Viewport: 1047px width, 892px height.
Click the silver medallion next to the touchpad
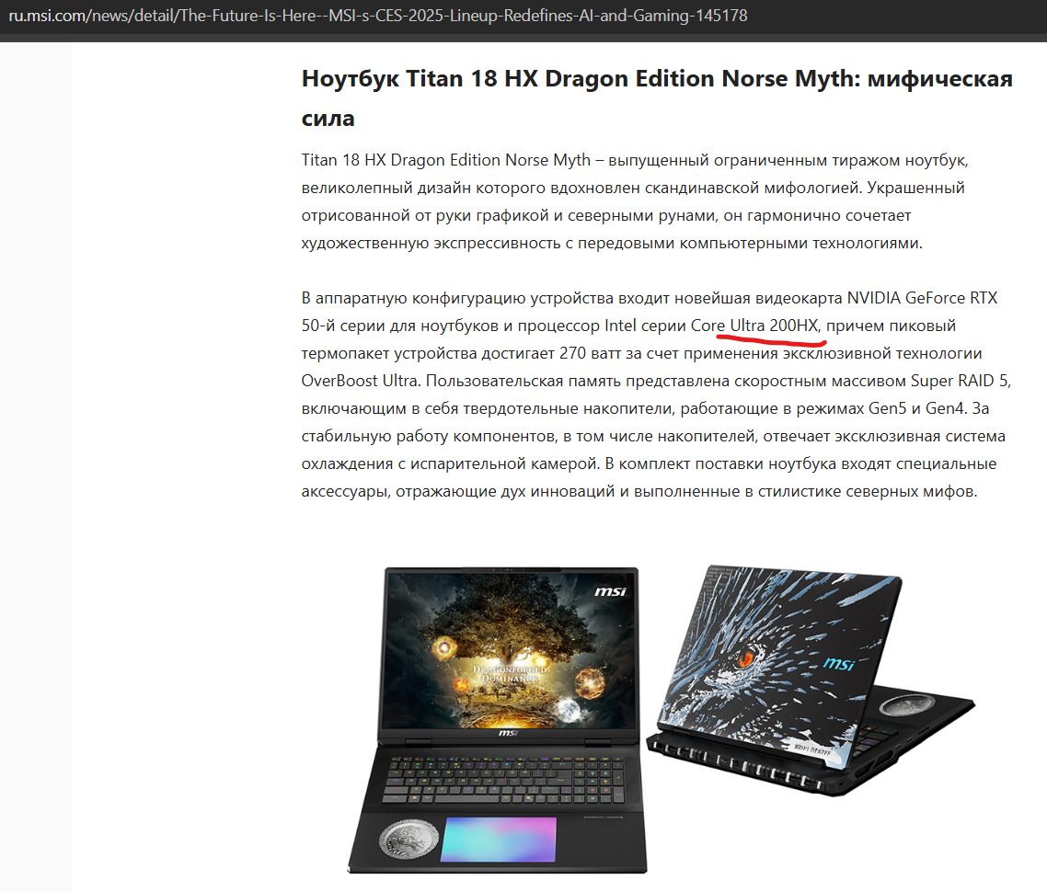point(408,840)
